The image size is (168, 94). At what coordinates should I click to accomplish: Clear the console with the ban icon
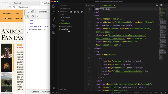pyautogui.click(x=33, y=16)
